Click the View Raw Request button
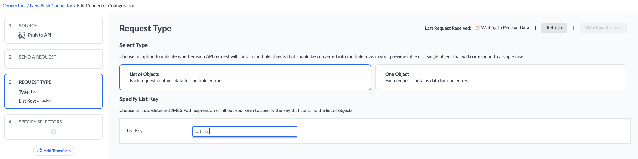Viewport: 638px width, 159px height. pos(603,28)
